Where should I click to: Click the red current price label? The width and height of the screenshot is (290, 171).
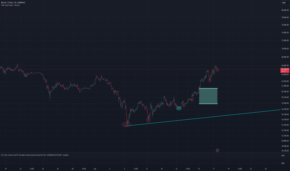tap(285, 70)
